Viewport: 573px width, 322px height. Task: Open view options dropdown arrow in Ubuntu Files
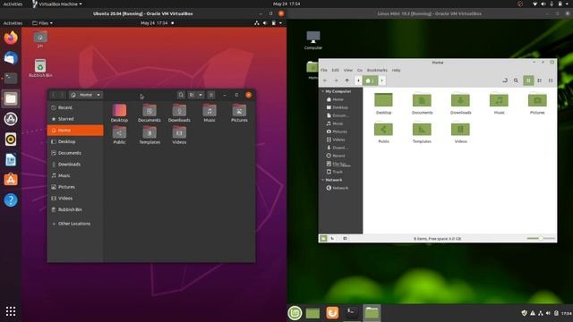tap(201, 95)
